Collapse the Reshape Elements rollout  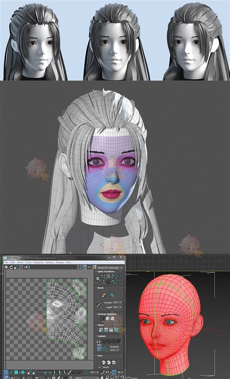[x=107, y=314]
